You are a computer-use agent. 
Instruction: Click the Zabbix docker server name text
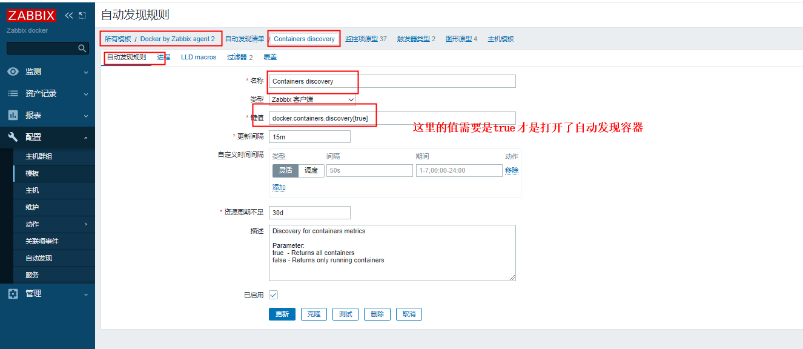pos(27,30)
